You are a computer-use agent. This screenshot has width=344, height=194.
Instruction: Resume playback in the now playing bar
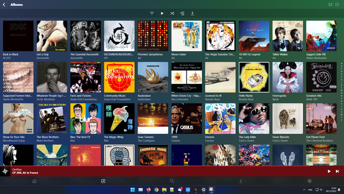click(329, 171)
